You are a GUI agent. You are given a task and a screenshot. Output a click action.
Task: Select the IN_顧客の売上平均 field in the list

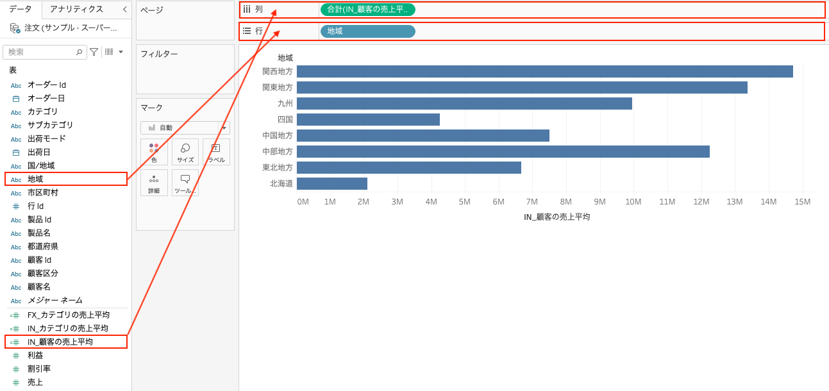point(60,342)
